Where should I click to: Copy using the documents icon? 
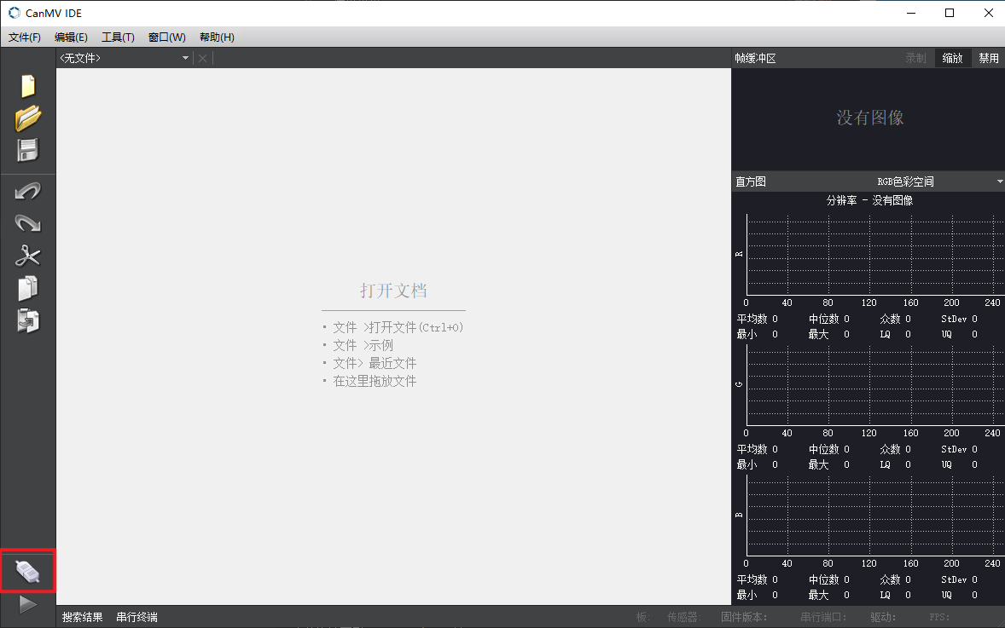(27, 288)
